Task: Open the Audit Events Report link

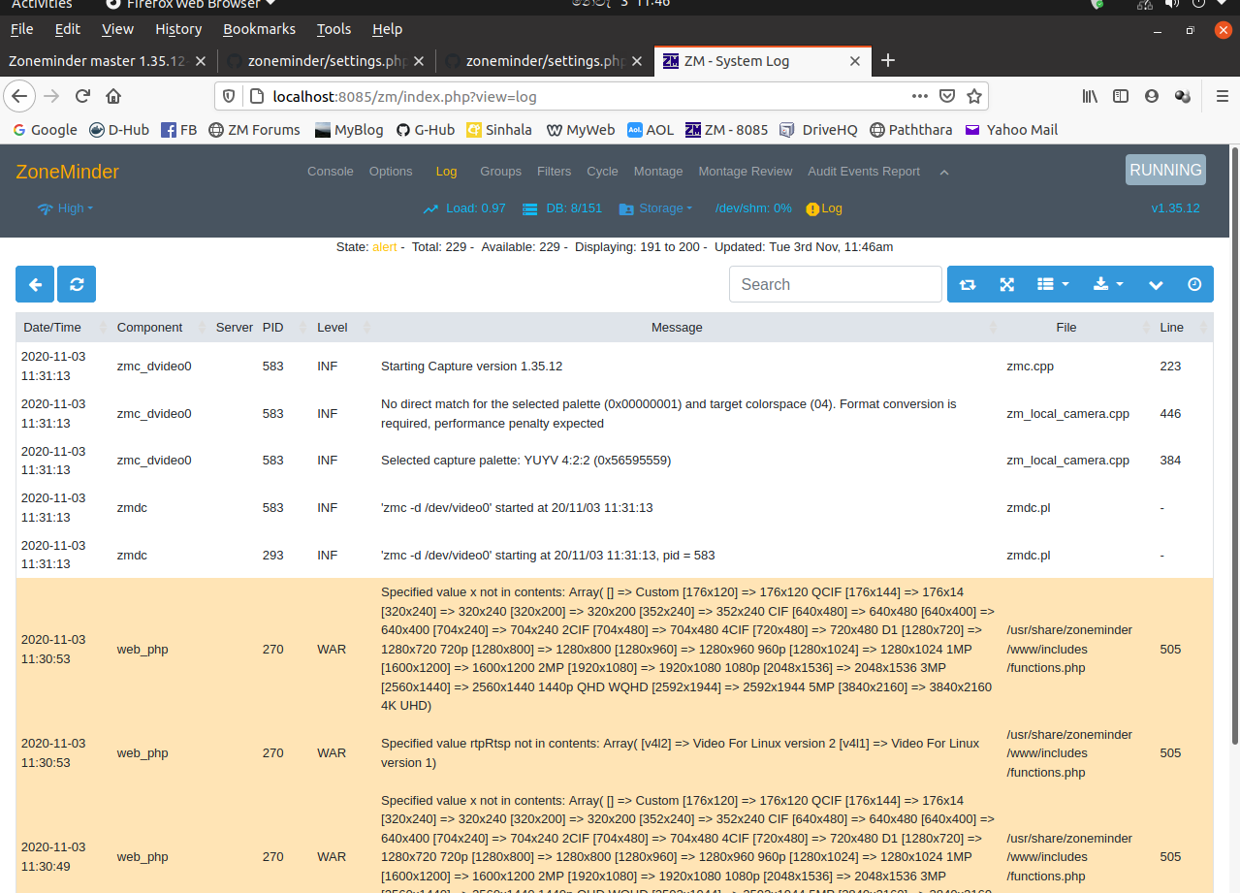Action: [864, 171]
